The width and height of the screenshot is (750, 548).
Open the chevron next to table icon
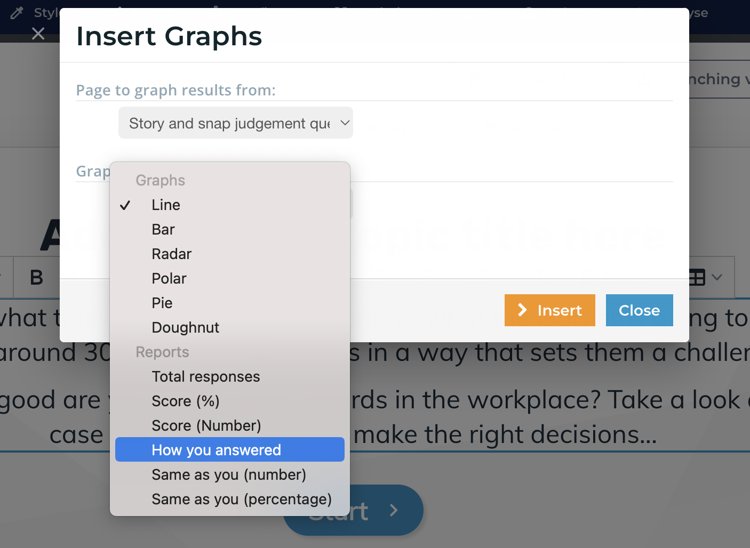717,277
